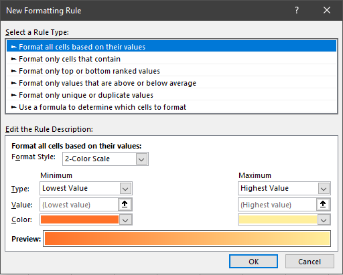Cancel the new formatting rule

(x=310, y=262)
